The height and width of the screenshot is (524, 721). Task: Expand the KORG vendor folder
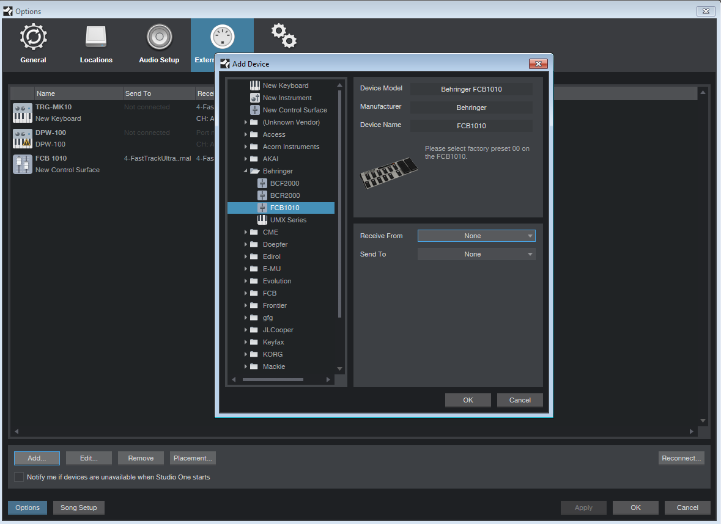(x=246, y=355)
